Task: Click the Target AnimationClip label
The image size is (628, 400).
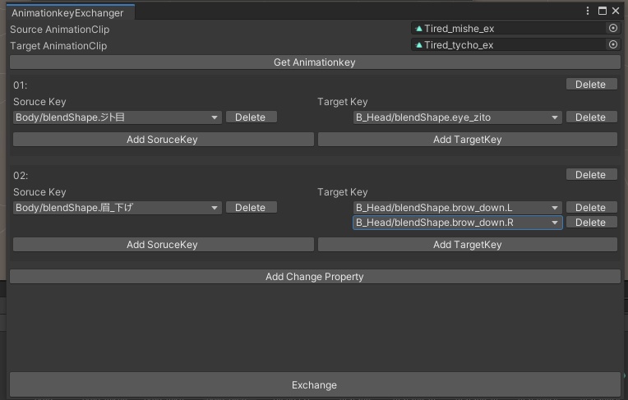Action: 58,46
